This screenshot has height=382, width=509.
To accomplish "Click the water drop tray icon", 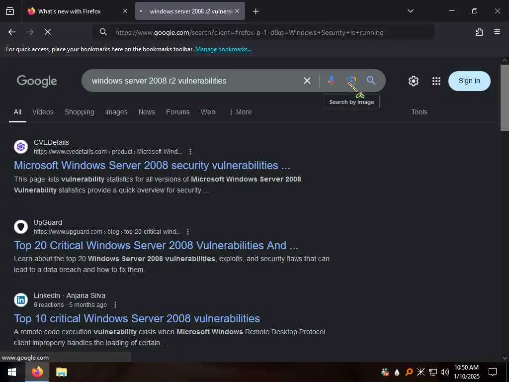I will point(397,372).
